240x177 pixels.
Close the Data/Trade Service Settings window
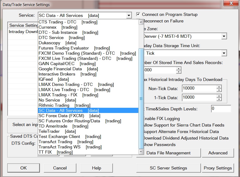coord(231,3)
